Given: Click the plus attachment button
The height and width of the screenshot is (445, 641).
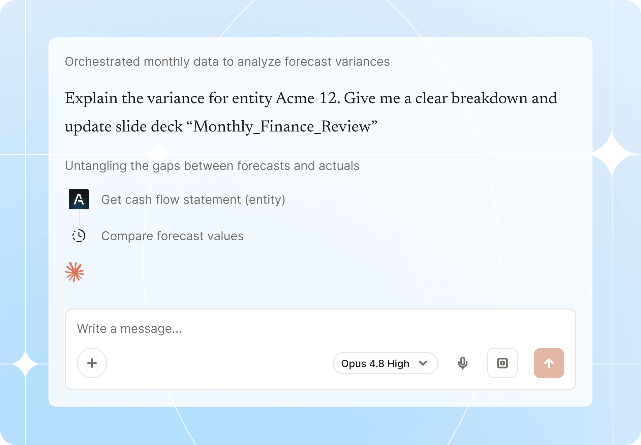Looking at the screenshot, I should click(x=92, y=363).
